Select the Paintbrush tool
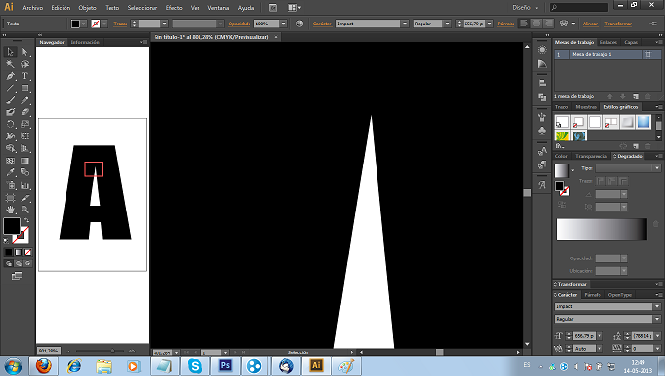Image resolution: width=665 pixels, height=376 pixels. click(10, 100)
